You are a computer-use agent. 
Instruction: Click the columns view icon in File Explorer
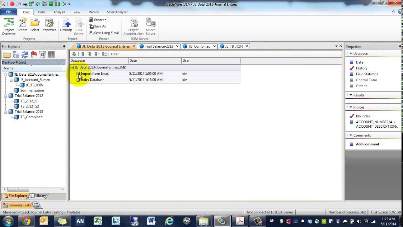click(51, 55)
